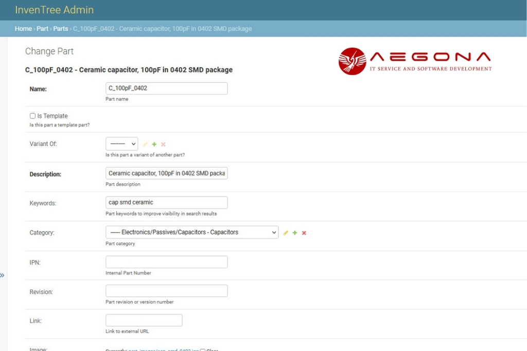The height and width of the screenshot is (351, 527).
Task: Open the Category dropdown
Action: (192, 232)
